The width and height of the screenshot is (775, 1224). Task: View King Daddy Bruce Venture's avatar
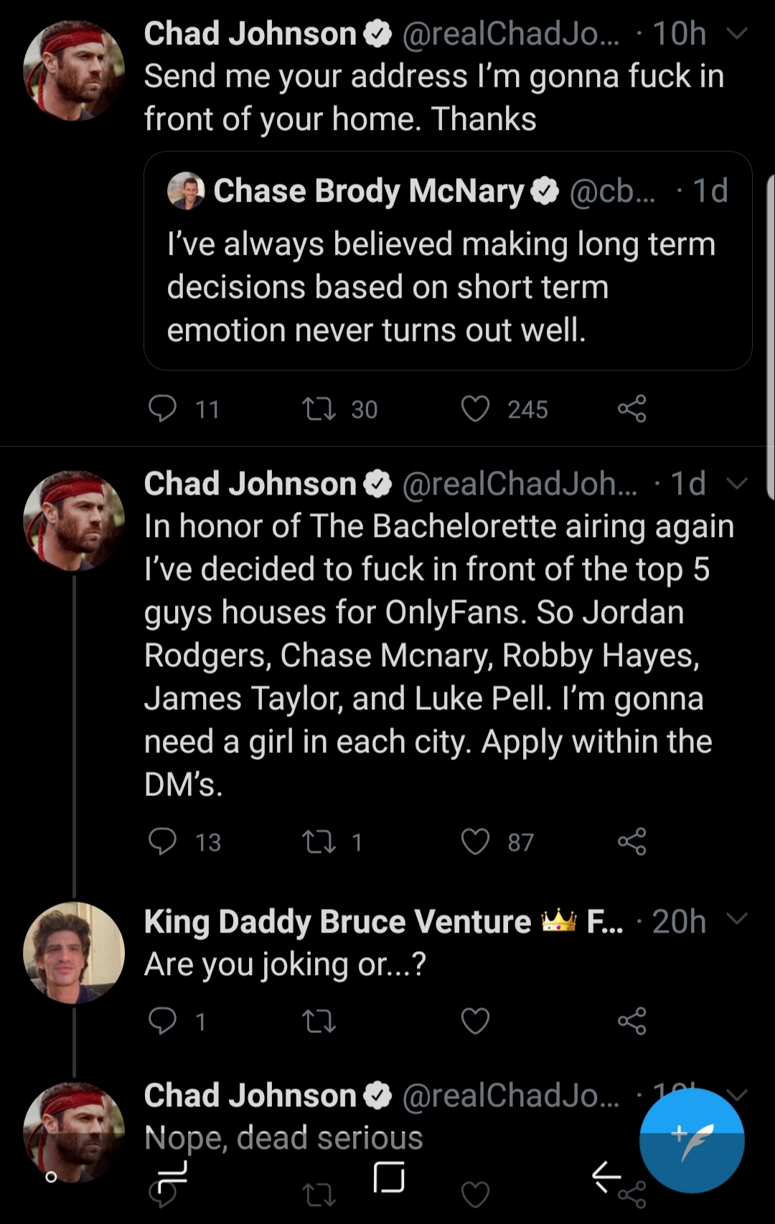74,953
